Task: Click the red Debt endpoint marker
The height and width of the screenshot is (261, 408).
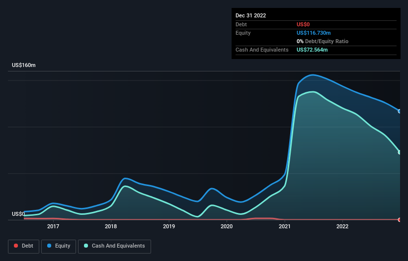Action: [400, 220]
